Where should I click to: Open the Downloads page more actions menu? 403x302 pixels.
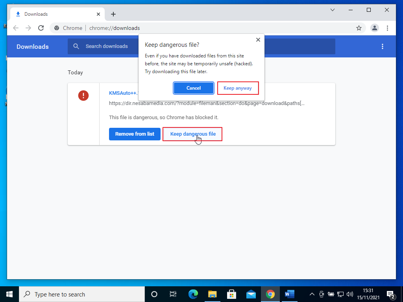pyautogui.click(x=383, y=46)
